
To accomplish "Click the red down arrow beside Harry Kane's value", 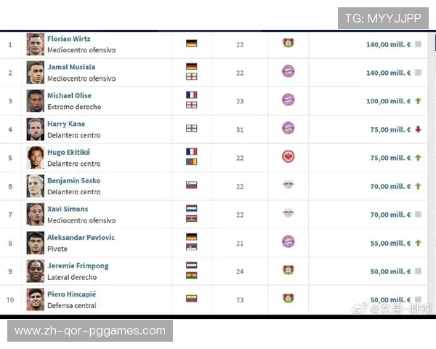I will point(418,129).
